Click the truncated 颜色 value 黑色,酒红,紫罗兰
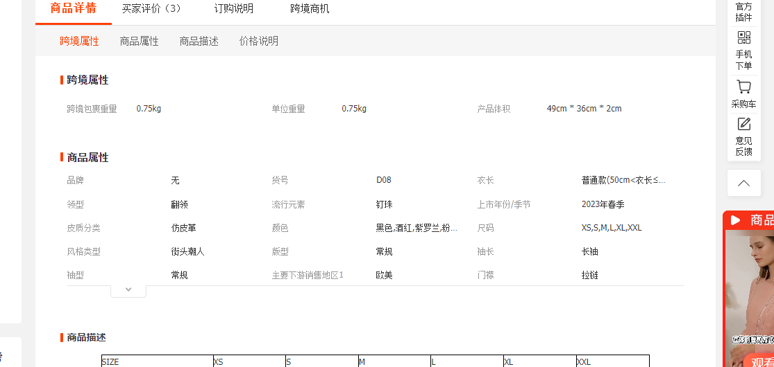 (417, 228)
